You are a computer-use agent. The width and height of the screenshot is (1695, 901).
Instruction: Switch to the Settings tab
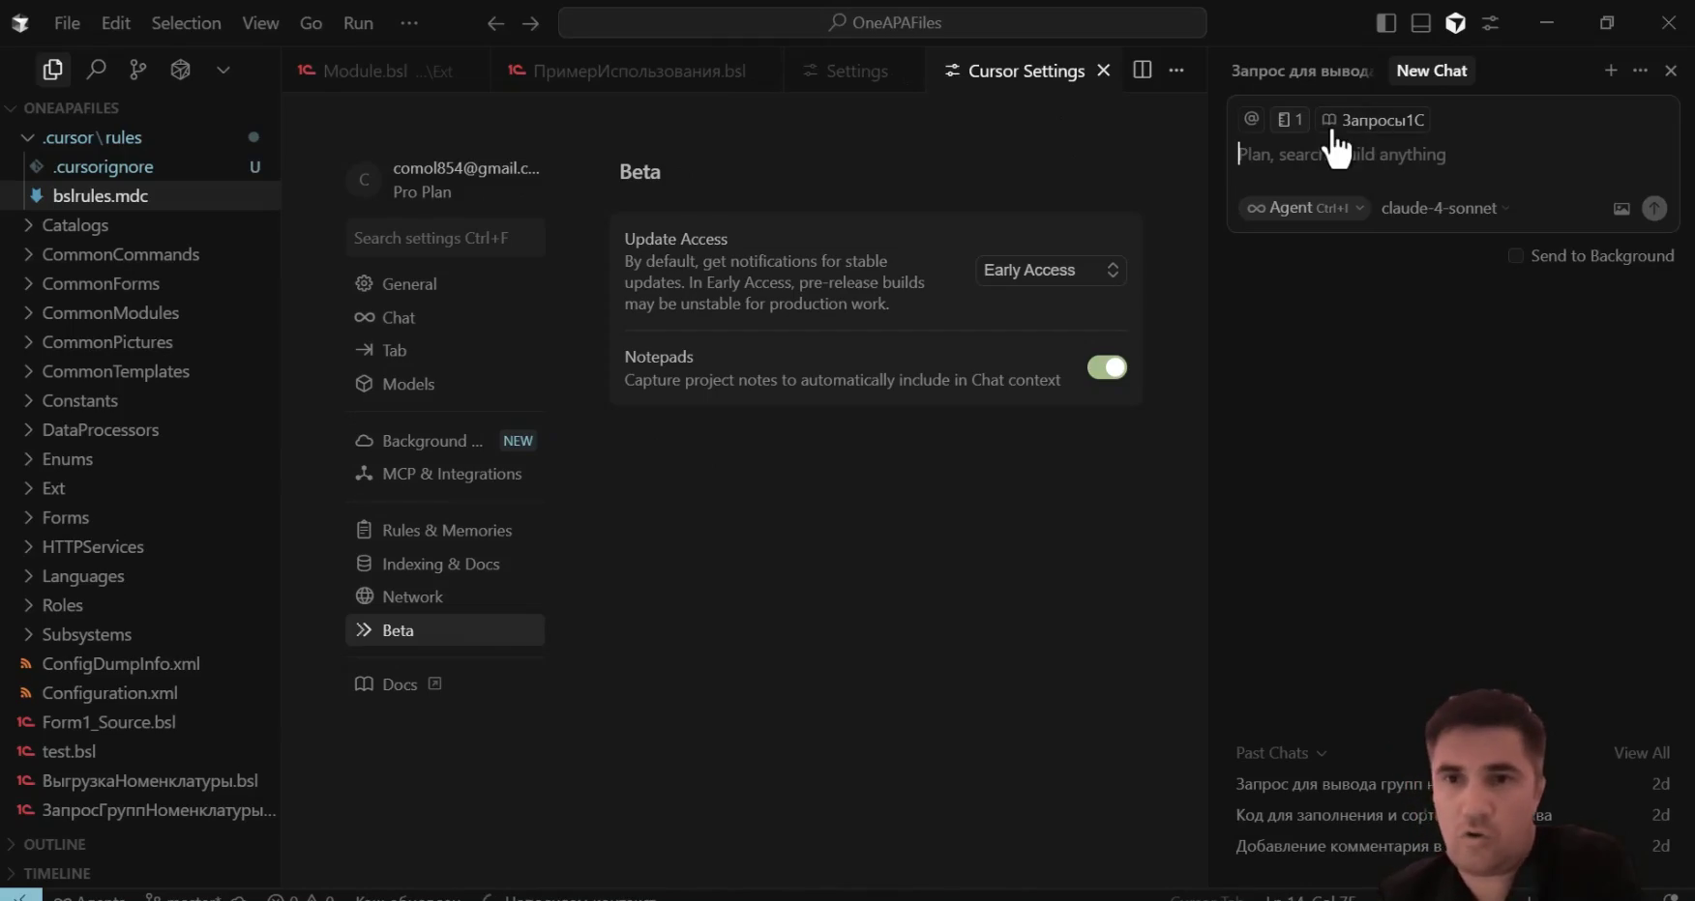tap(855, 71)
